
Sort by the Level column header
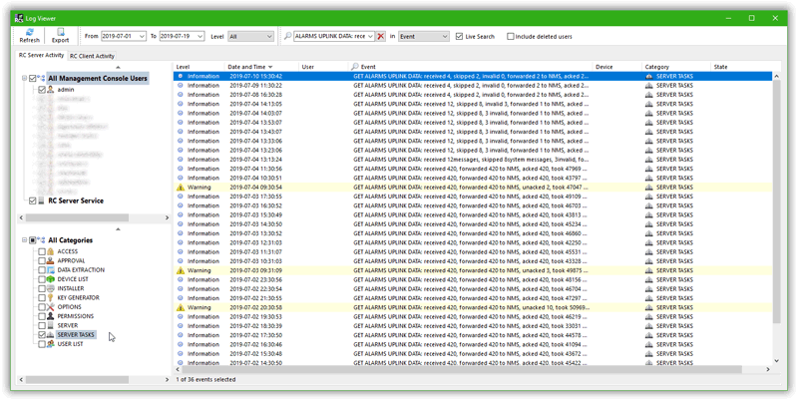pos(199,67)
